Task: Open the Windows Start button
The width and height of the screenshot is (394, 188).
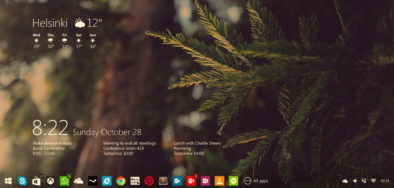Action: coord(8,181)
